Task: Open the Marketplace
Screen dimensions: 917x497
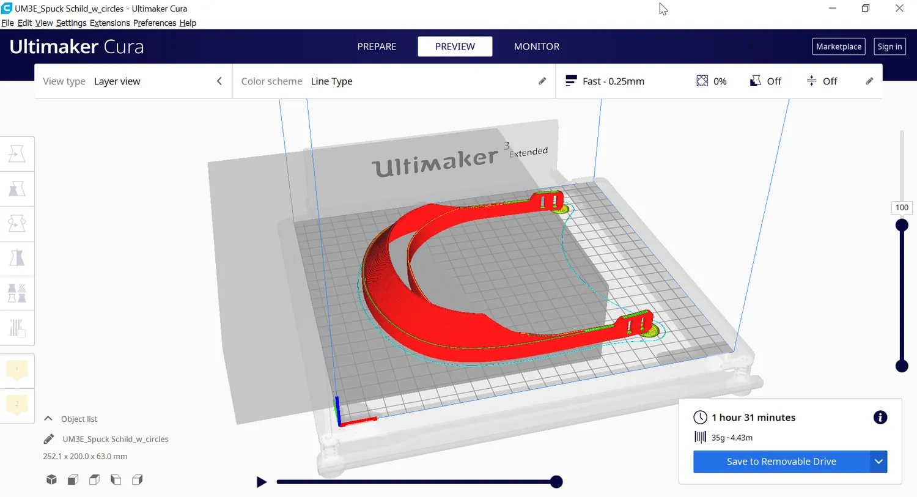Action: point(839,46)
